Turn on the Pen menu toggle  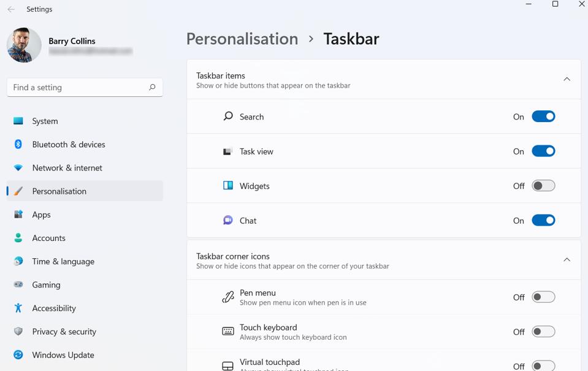(x=543, y=297)
